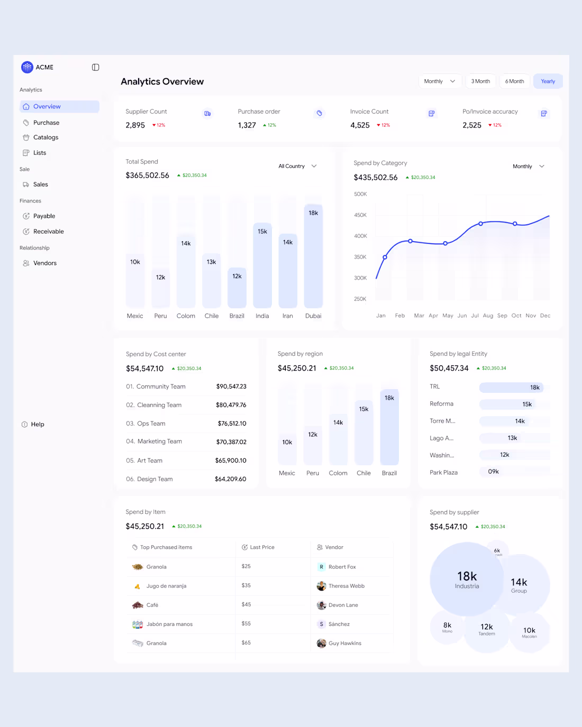This screenshot has height=727, width=582.
Task: Click the Lists document icon
Action: coord(26,152)
